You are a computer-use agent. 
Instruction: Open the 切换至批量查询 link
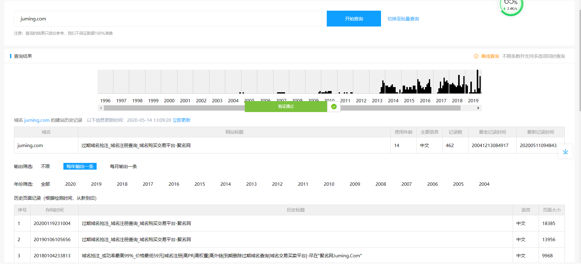(403, 19)
